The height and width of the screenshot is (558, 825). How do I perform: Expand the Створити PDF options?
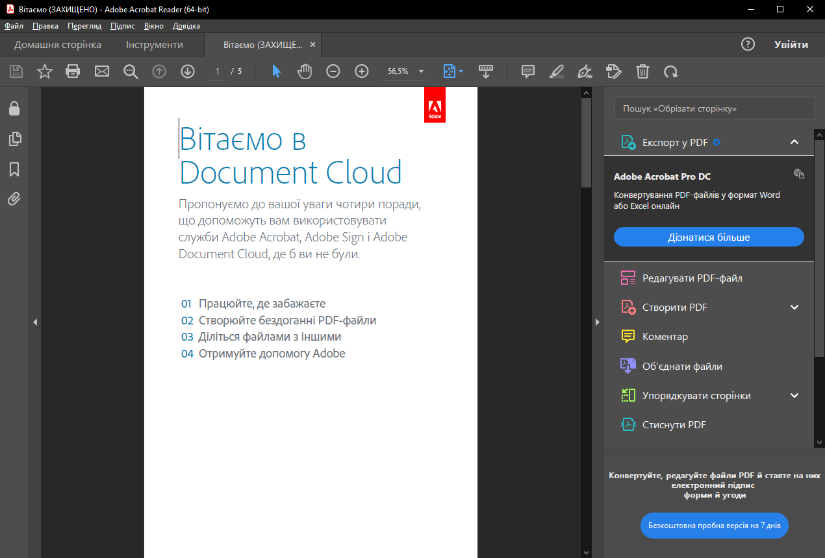tap(794, 307)
